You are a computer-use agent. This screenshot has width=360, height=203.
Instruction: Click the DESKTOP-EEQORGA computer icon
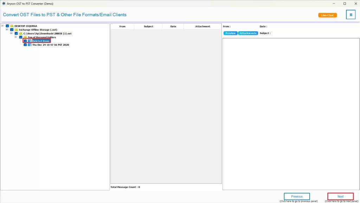click(12, 26)
